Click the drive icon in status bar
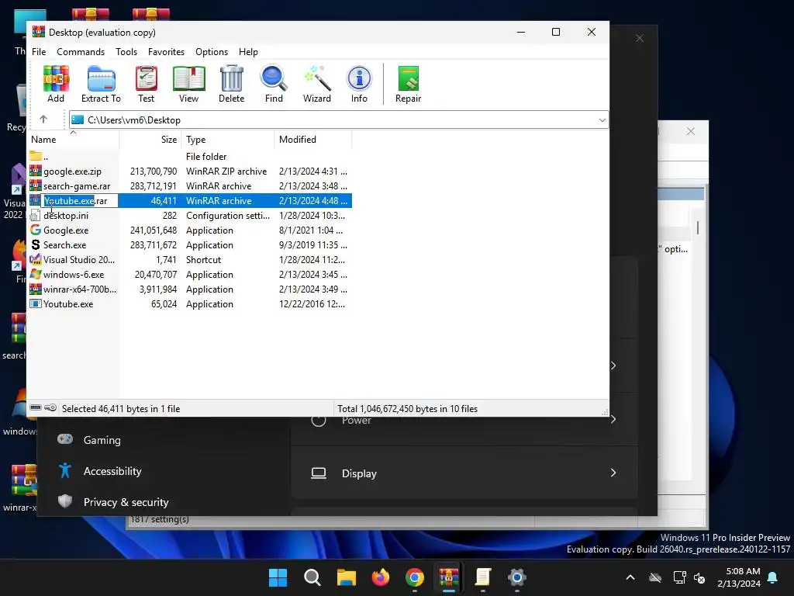 (36, 407)
